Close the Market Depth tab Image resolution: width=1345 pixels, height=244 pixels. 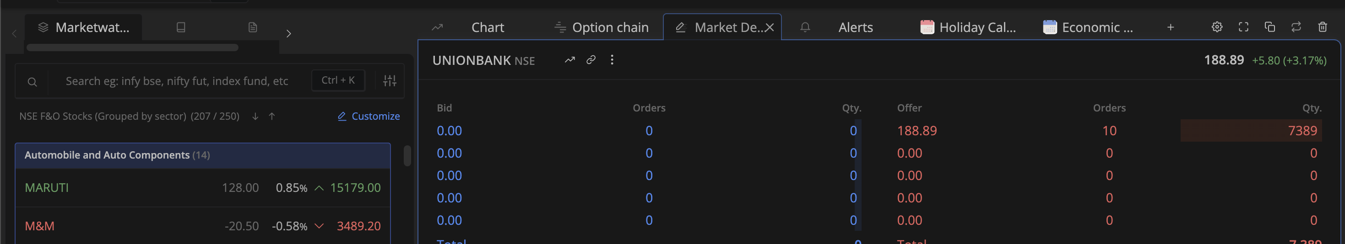click(x=770, y=27)
